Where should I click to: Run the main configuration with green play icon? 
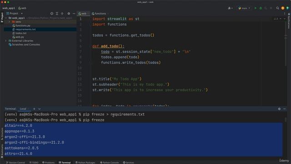pyautogui.click(x=256, y=8)
